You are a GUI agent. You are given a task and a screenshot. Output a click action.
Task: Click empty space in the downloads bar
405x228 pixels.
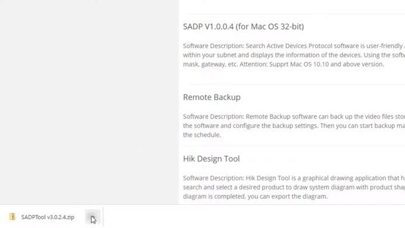tap(253, 217)
